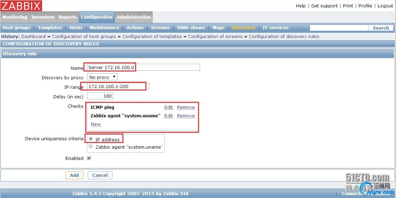
Task: Open the Get support link
Action: tap(324, 6)
